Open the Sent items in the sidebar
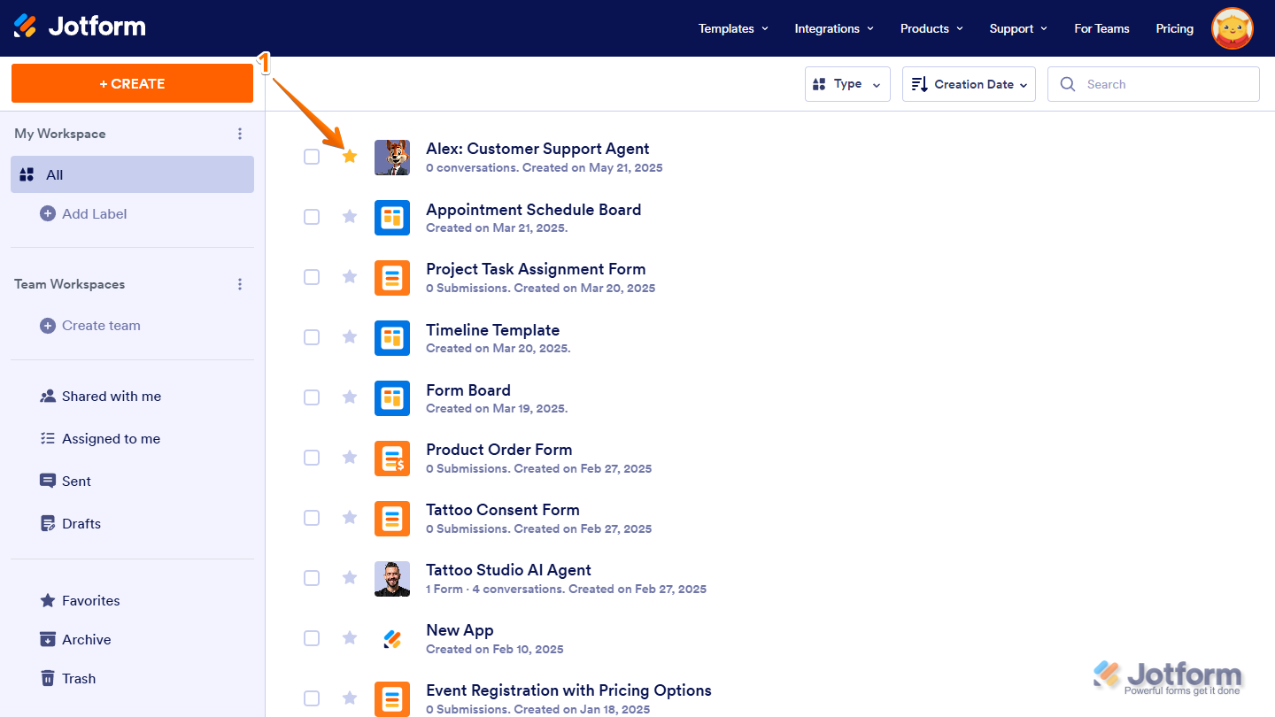Viewport: 1275px width, 717px height. click(76, 481)
